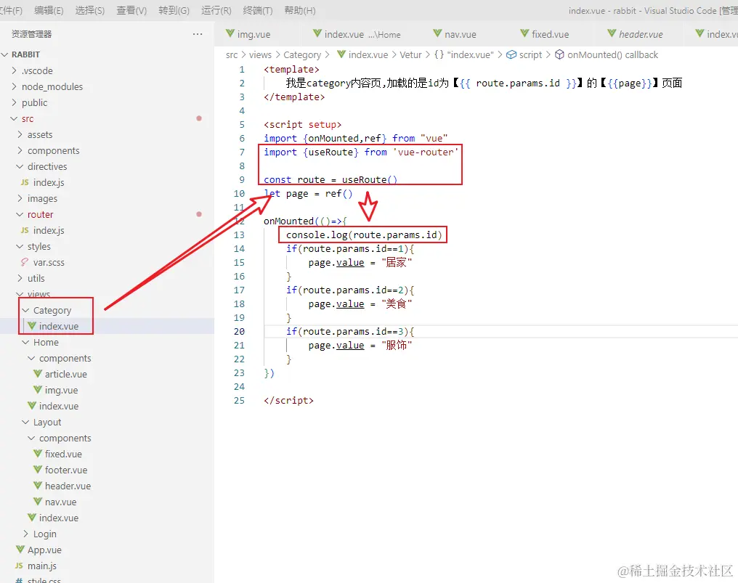Screen dimensions: 738x583
Task: Click the script symbol icon in breadcrumb
Action: [511, 54]
